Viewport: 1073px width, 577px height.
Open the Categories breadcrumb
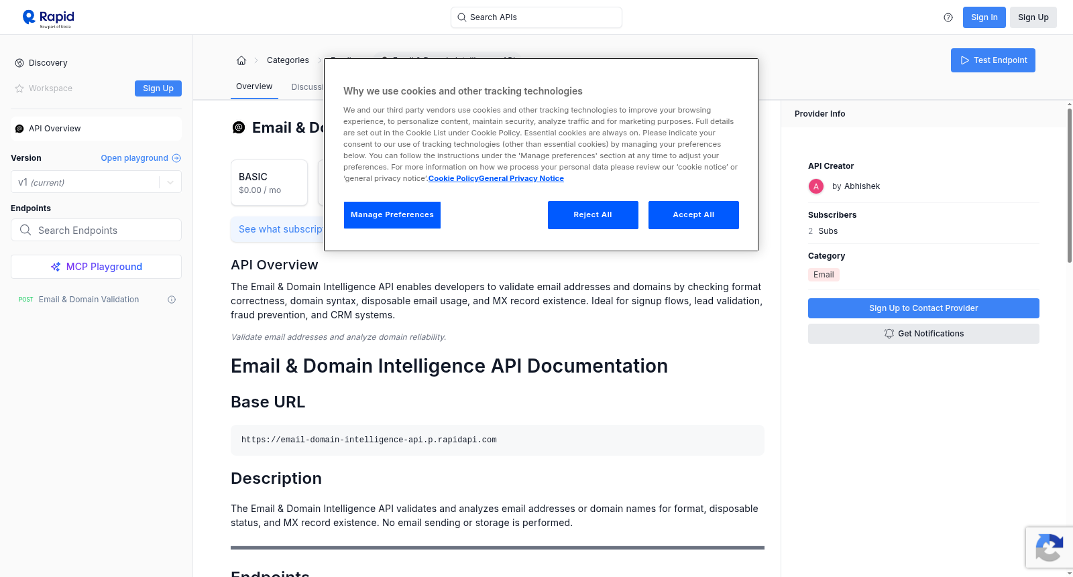click(x=288, y=60)
